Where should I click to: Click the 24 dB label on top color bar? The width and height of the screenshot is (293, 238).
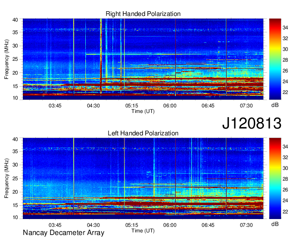point(285,81)
